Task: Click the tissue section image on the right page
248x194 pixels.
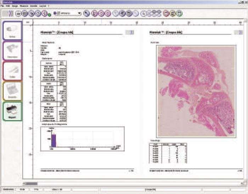Action: [x=195, y=90]
